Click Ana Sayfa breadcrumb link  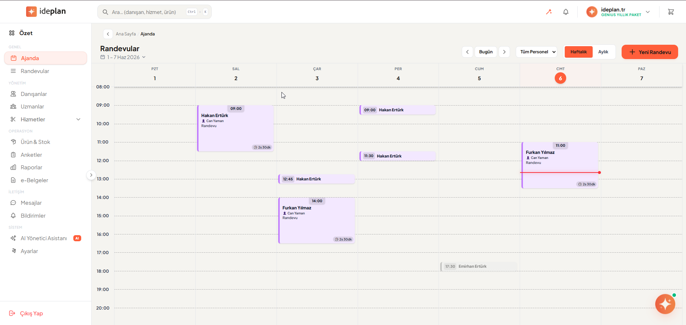coord(126,34)
